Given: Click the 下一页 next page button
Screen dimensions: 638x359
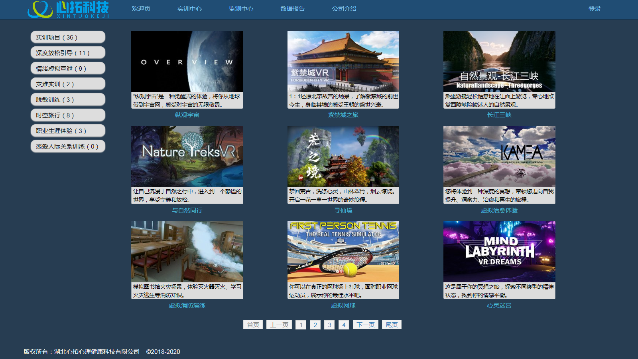Looking at the screenshot, I should (366, 325).
